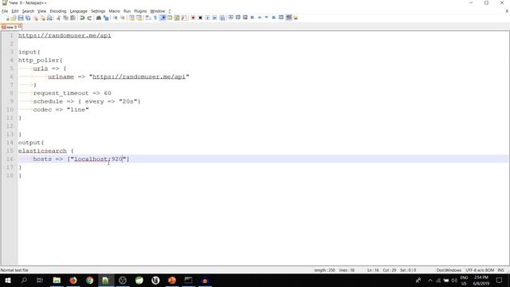Click Save Recorded Macro icon
This screenshot has height=287, width=510.
[x=222, y=18]
